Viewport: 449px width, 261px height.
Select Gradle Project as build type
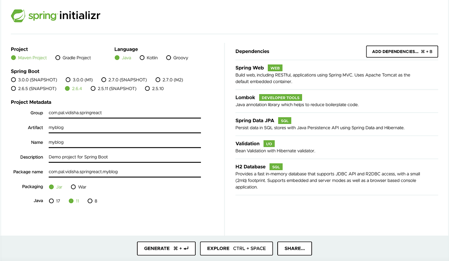[58, 58]
